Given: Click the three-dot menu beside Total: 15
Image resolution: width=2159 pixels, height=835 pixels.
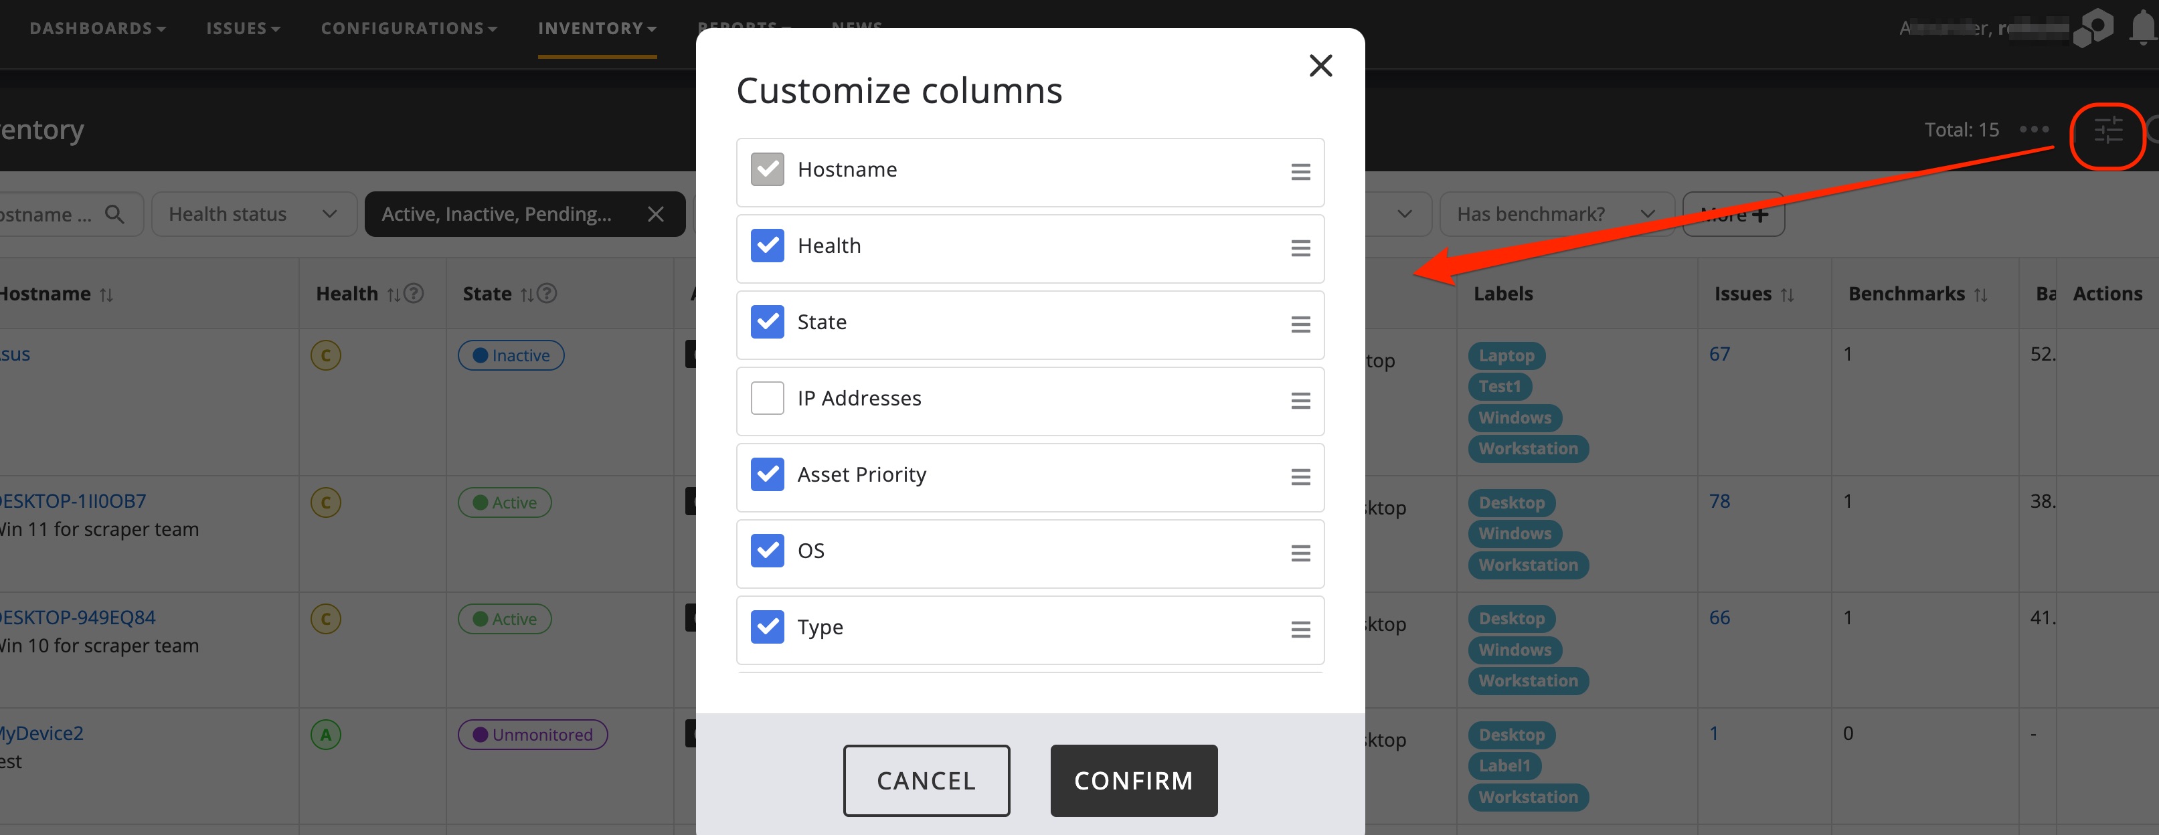Looking at the screenshot, I should pos(2034,130).
